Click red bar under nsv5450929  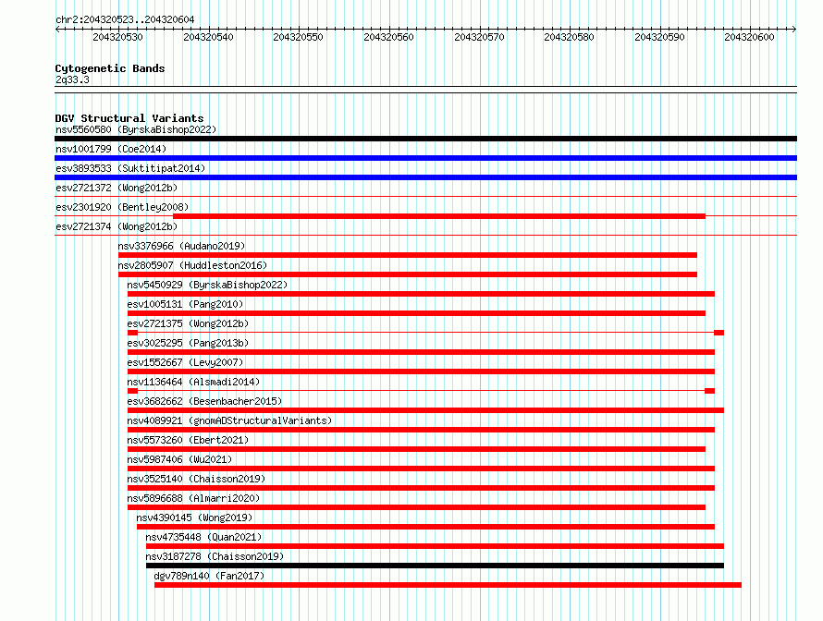pyautogui.click(x=421, y=294)
